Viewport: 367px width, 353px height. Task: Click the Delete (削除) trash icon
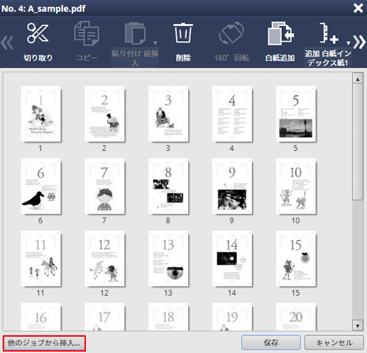tap(183, 33)
